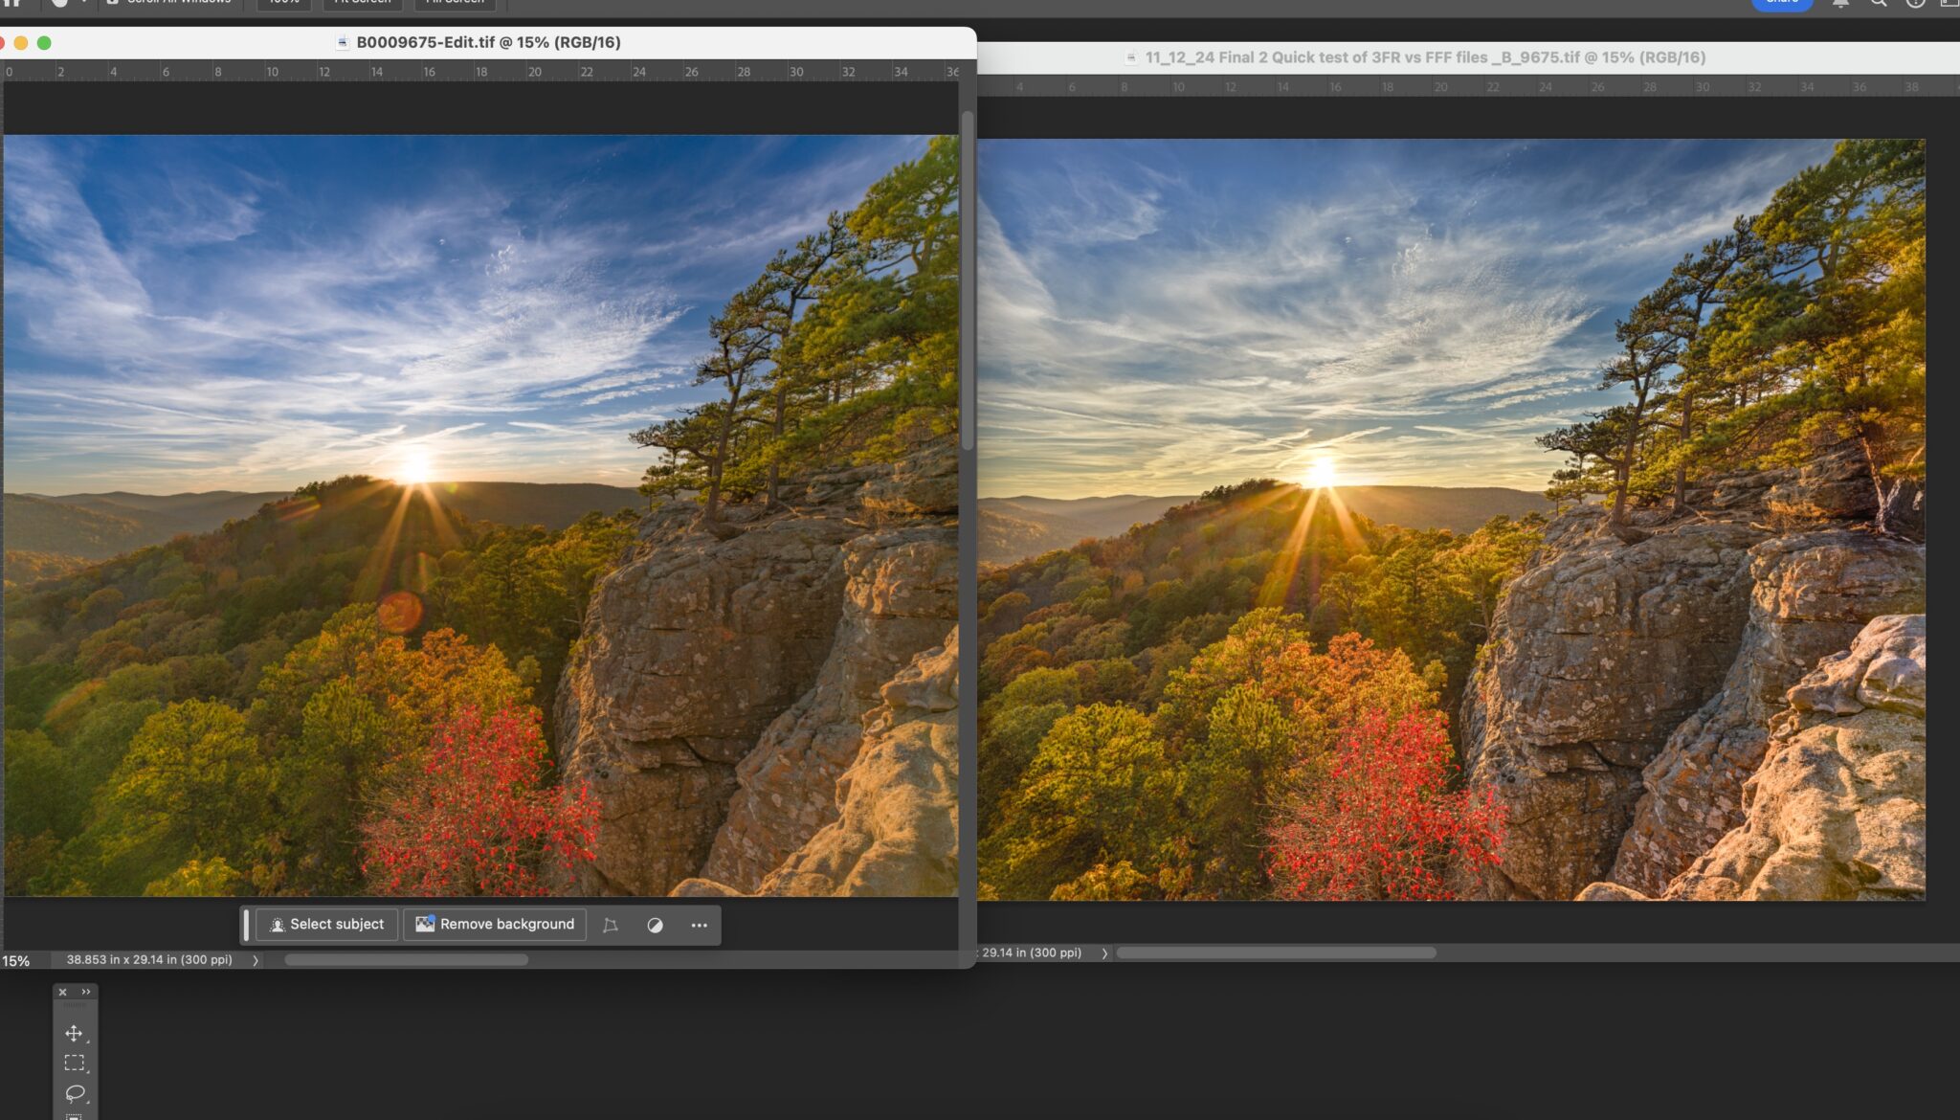Select the Lasso tool

tap(75, 1093)
